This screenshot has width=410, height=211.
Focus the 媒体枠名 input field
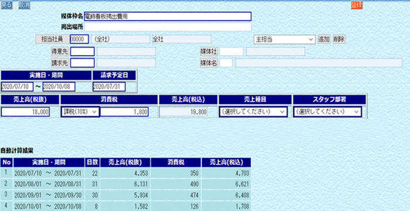click(168, 16)
